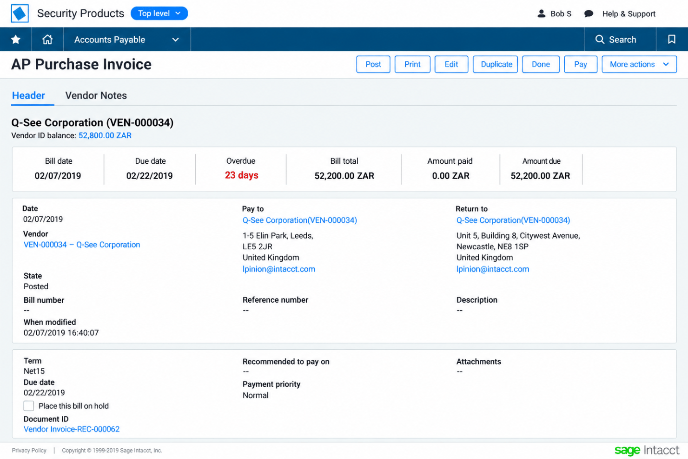Expand the More actions dropdown
Image resolution: width=688 pixels, height=459 pixels.
point(639,64)
